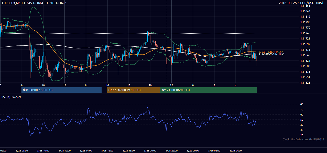This screenshot has width=327, height=153.
Task: Click the bottom axis label 3/25 16:00
Action: coord(107,151)
